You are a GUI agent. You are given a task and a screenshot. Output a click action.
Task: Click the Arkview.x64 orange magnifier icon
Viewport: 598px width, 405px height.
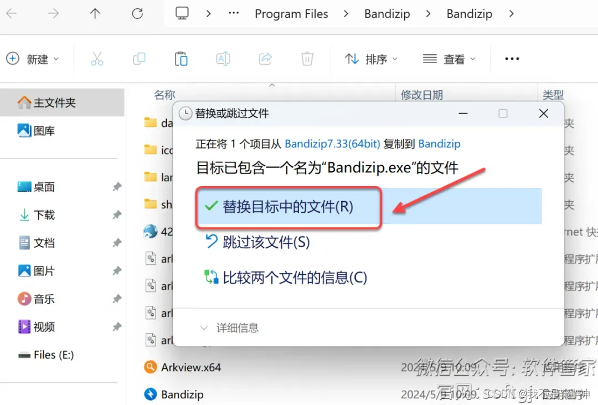pyautogui.click(x=150, y=367)
